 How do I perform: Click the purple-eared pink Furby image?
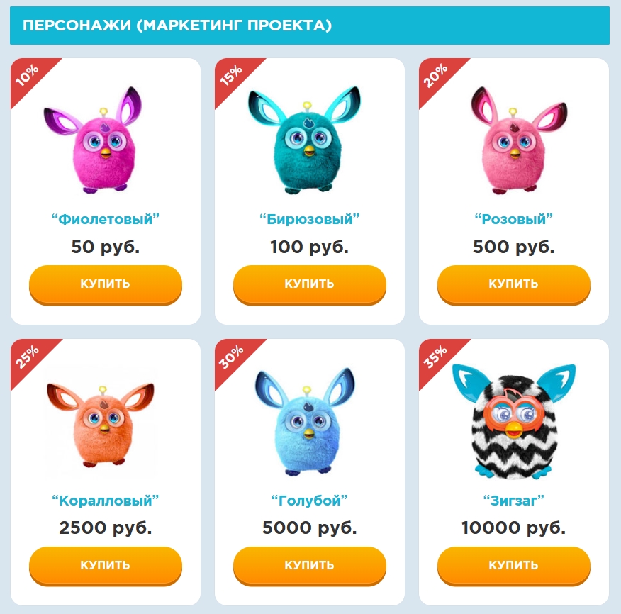click(93, 140)
